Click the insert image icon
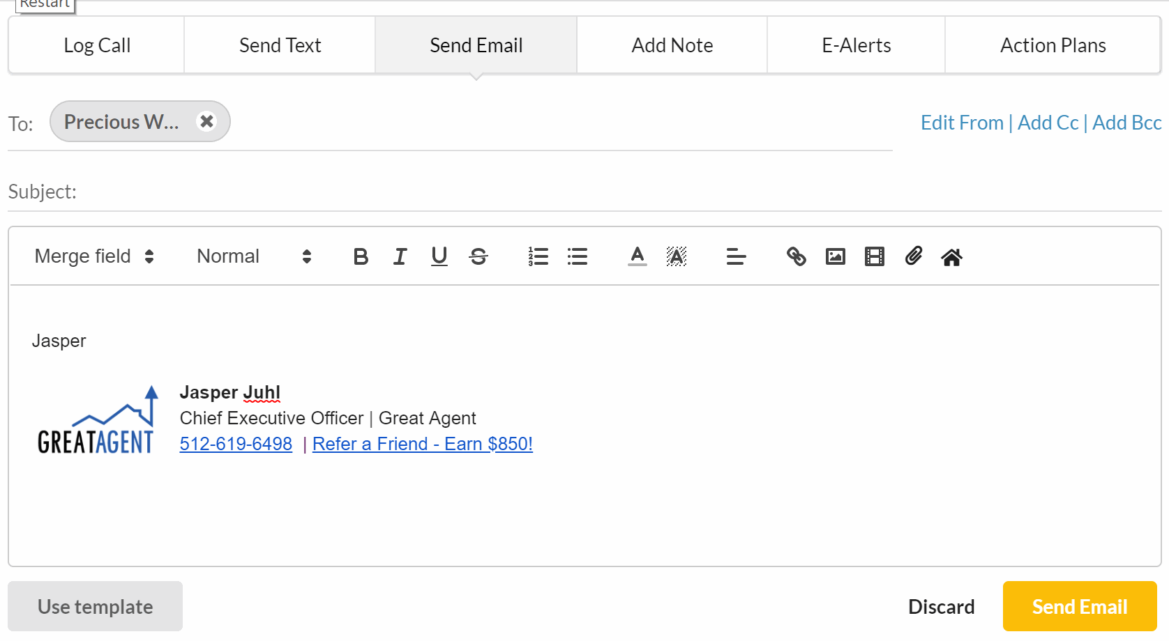The width and height of the screenshot is (1169, 641). 835,257
